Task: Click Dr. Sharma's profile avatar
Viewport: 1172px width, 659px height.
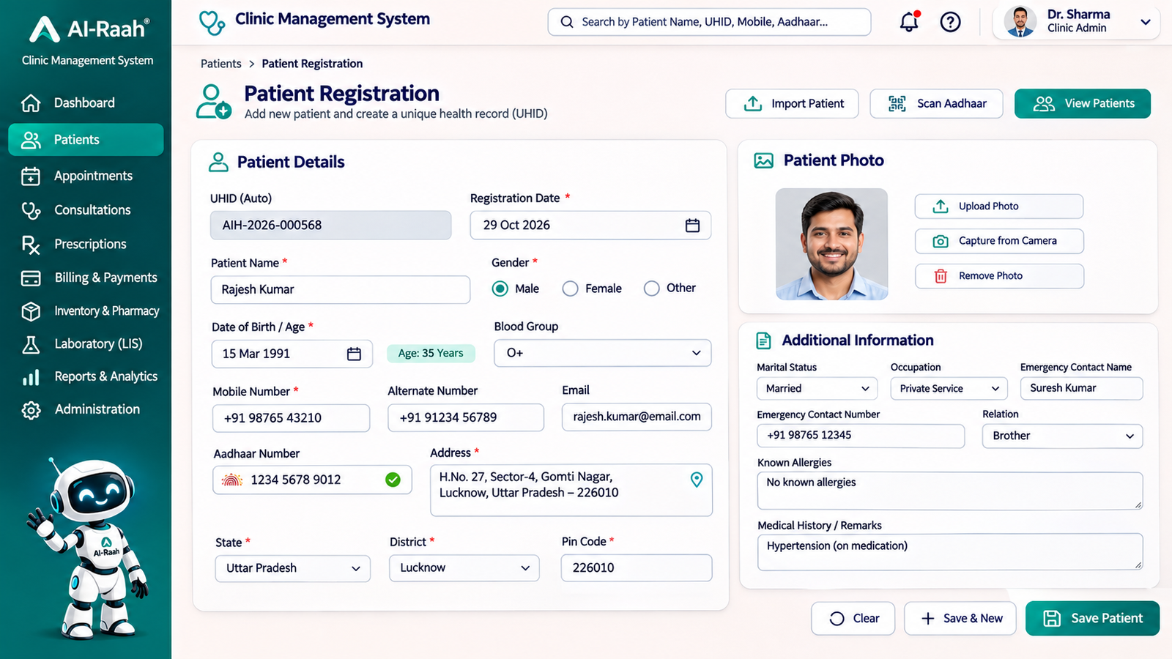Action: click(1020, 22)
